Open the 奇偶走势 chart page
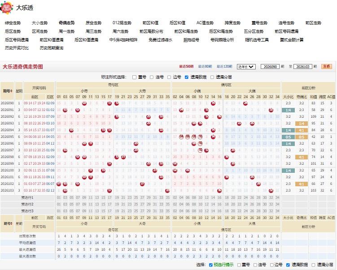 pos(66,23)
